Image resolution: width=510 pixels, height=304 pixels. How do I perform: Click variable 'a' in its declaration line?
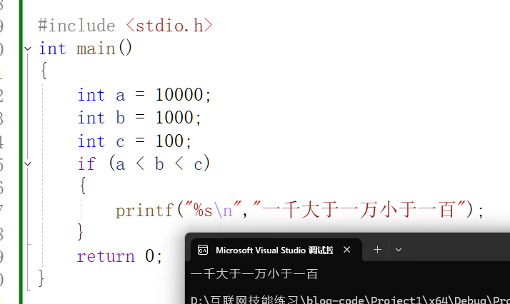pyautogui.click(x=120, y=96)
